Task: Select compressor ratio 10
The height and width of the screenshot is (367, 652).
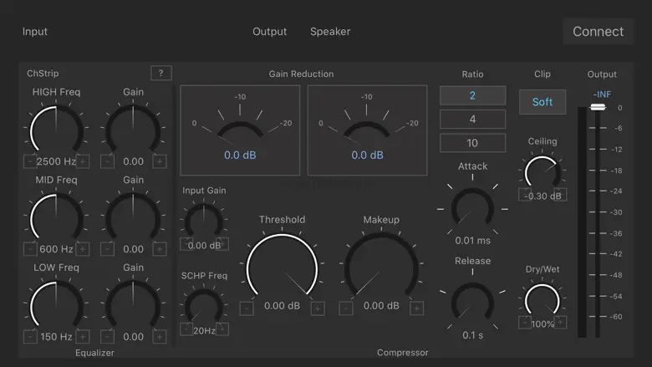Action: pos(472,143)
